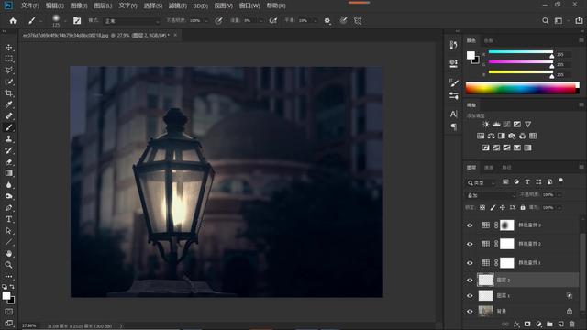587x330 pixels.
Task: Select the Pen tool
Action: coord(8,208)
